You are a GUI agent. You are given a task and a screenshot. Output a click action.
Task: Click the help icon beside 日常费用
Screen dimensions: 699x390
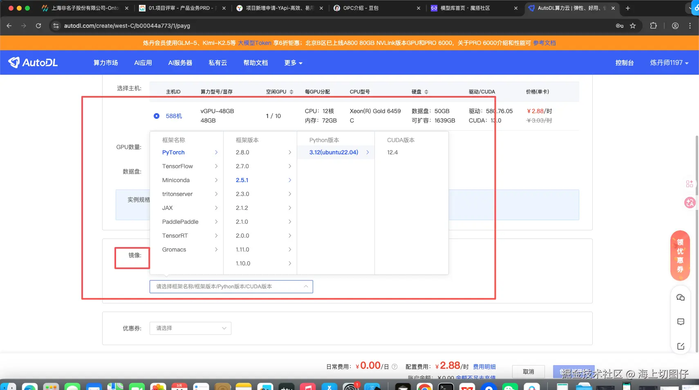[394, 367]
